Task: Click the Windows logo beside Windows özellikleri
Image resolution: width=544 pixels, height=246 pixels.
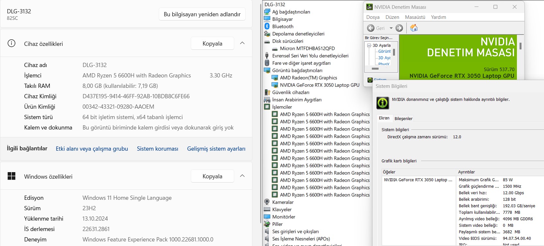Action: tap(11, 176)
